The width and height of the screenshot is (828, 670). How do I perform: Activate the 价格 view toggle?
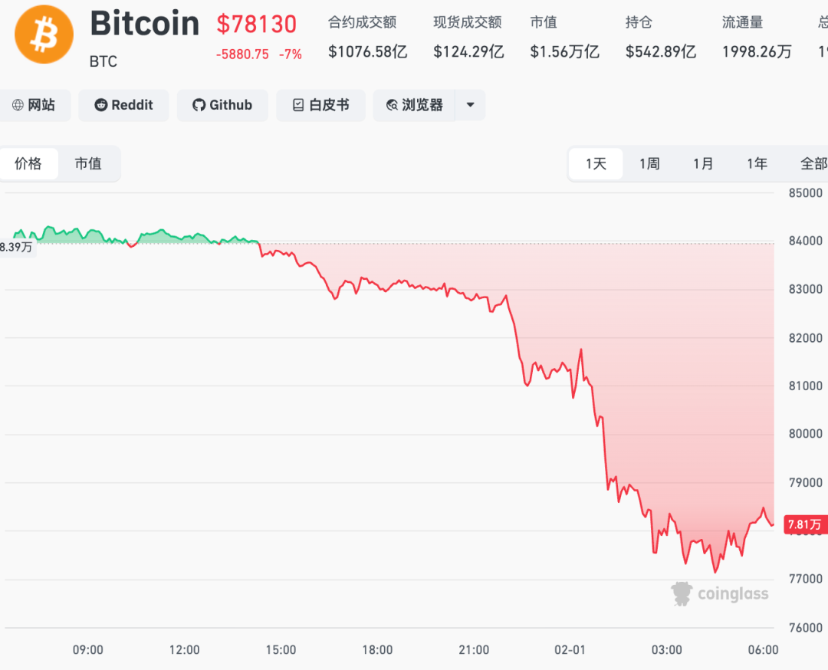coord(29,163)
